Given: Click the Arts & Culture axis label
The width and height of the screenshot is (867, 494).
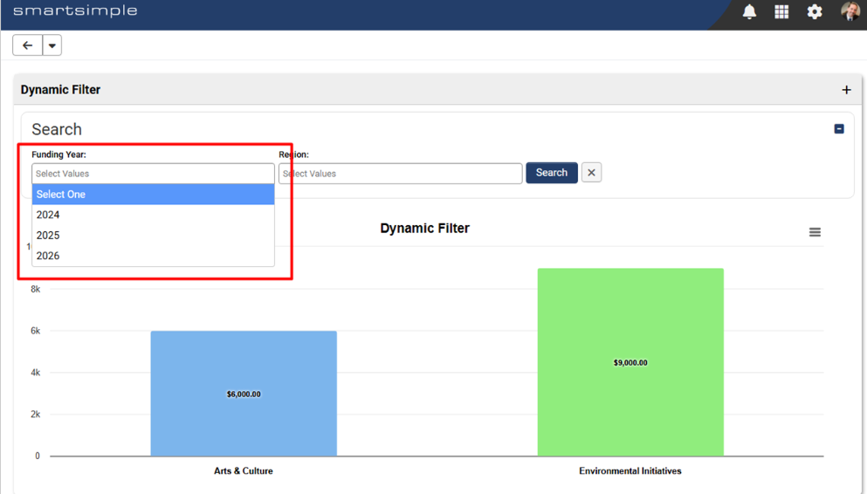Looking at the screenshot, I should click(x=244, y=470).
